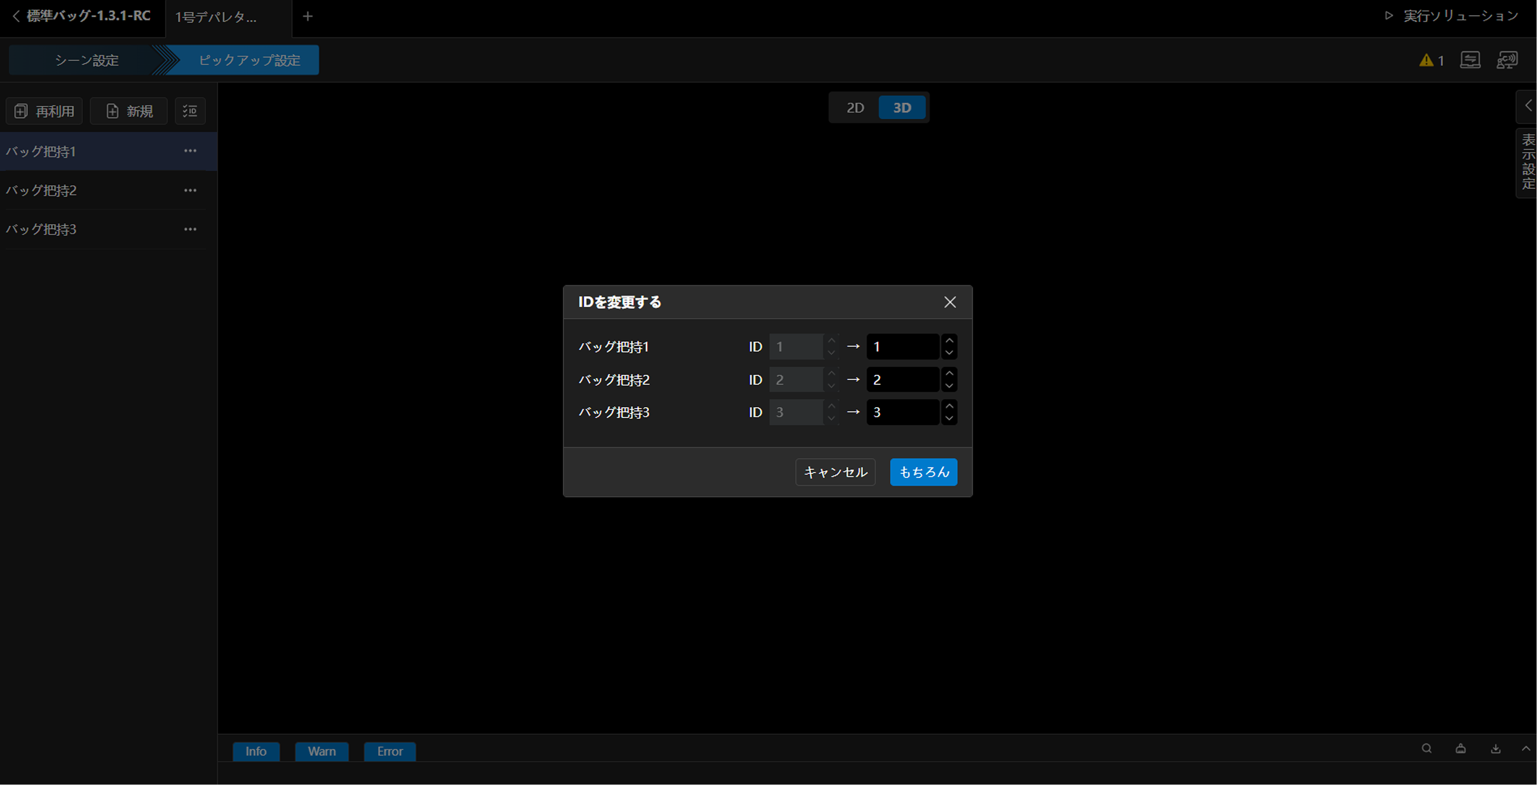Click the clear log eraser icon

click(x=1461, y=749)
